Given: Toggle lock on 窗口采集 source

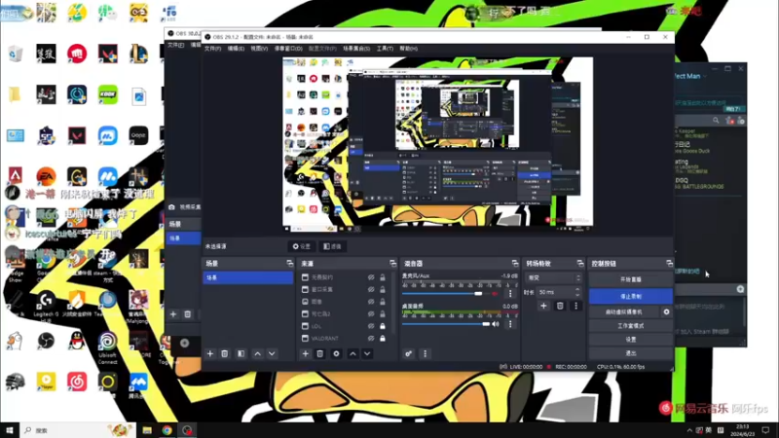Looking at the screenshot, I should pyautogui.click(x=383, y=289).
